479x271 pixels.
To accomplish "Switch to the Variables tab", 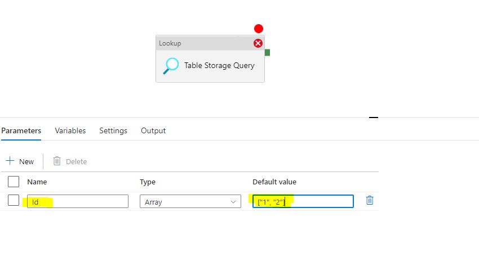I will [70, 131].
